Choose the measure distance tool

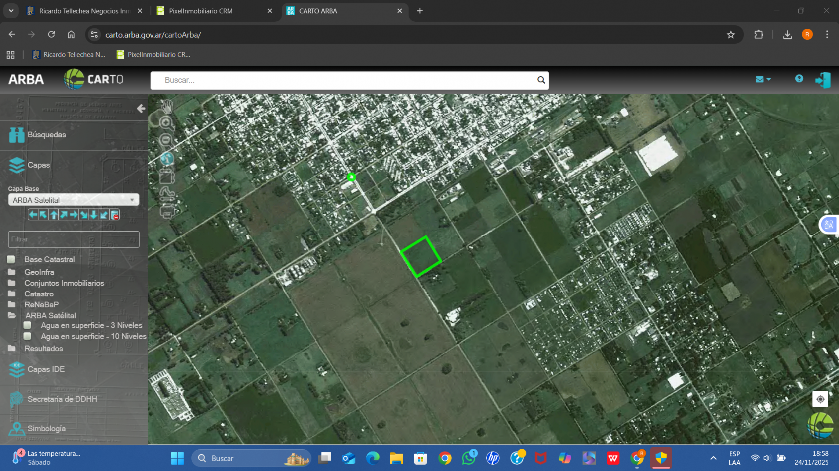(x=167, y=194)
